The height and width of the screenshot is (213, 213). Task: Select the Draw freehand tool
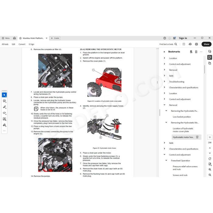(x=4, y=113)
